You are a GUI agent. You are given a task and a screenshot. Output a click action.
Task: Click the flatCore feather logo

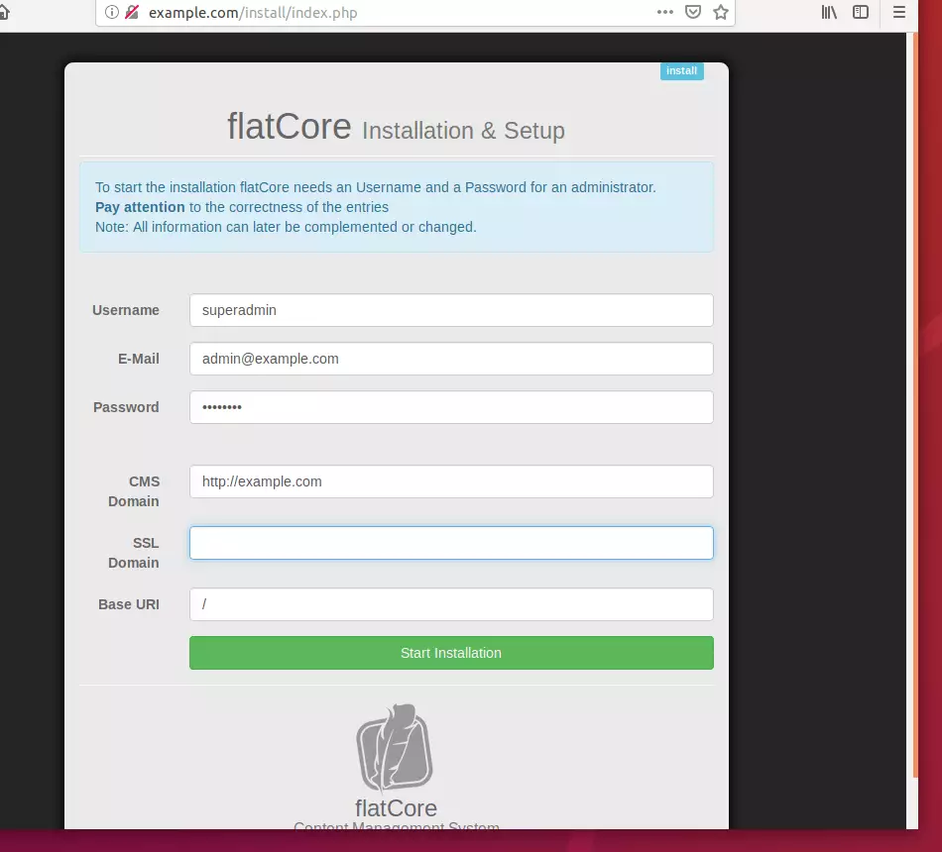(395, 748)
